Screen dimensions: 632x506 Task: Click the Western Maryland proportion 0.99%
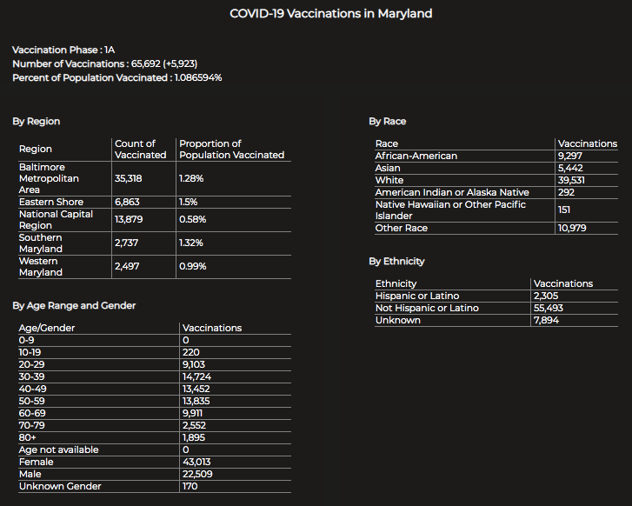point(192,266)
